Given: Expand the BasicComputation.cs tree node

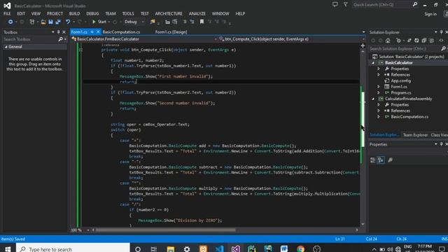Looking at the screenshot, I should 379,117.
